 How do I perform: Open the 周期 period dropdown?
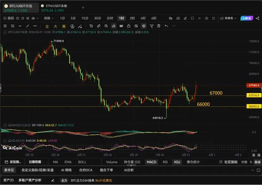[x=49, y=18]
